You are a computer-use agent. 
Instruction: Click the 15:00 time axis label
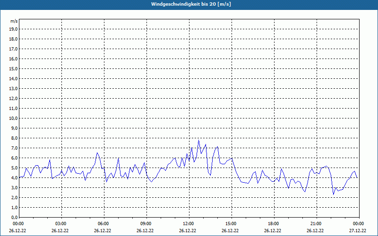(x=232, y=224)
